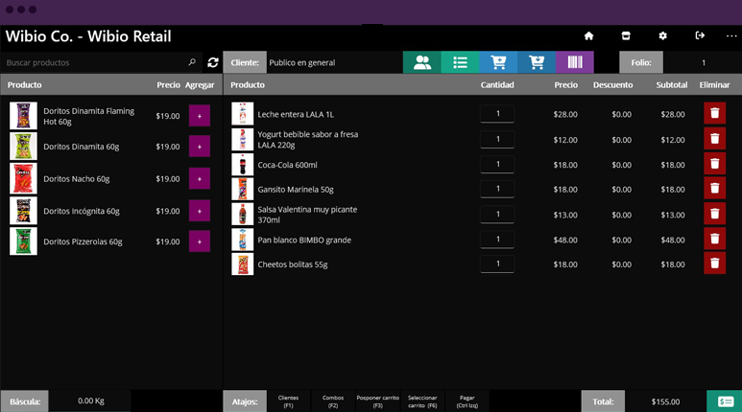
Task: Click the Cliente: label
Action: pos(245,62)
